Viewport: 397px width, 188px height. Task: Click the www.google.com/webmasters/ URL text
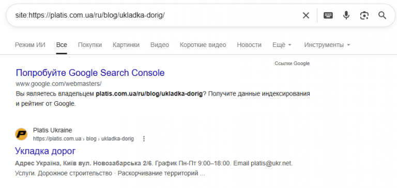[58, 84]
